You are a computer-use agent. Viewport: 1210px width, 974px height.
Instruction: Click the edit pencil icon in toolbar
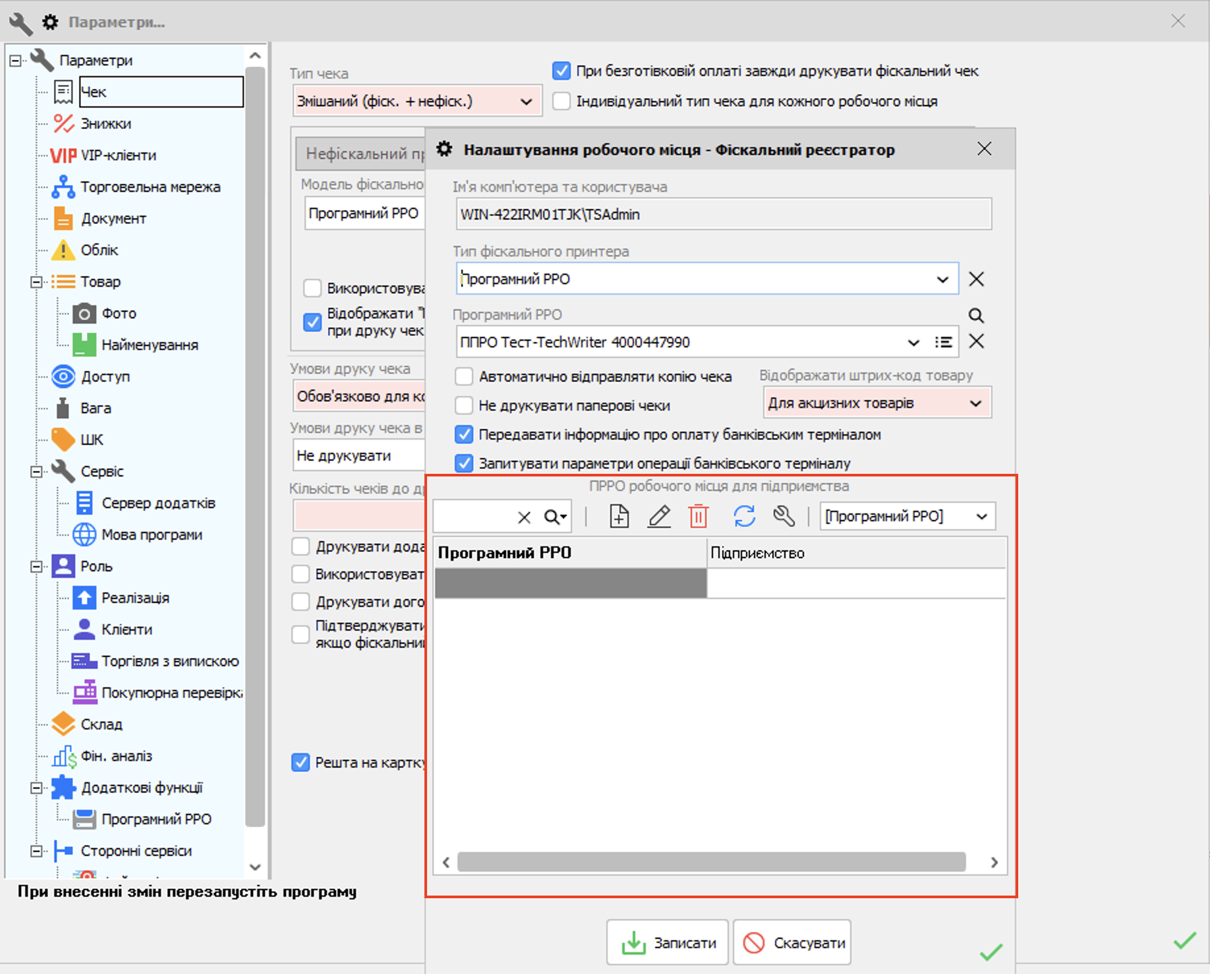[659, 516]
